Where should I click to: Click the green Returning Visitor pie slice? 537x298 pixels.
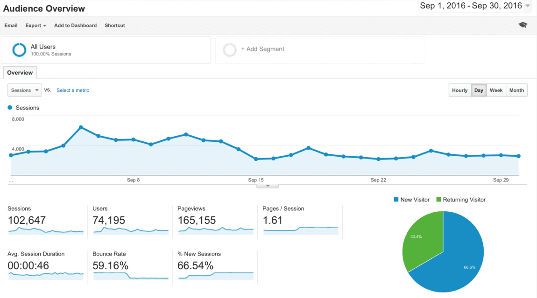[422, 238]
